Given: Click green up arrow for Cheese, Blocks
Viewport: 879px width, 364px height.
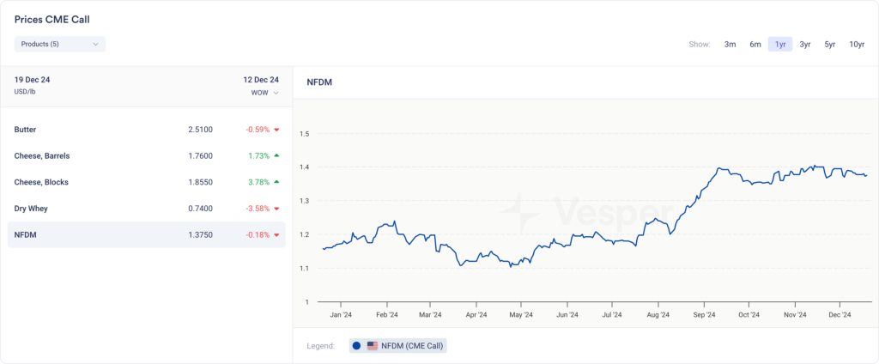Looking at the screenshot, I should [277, 182].
